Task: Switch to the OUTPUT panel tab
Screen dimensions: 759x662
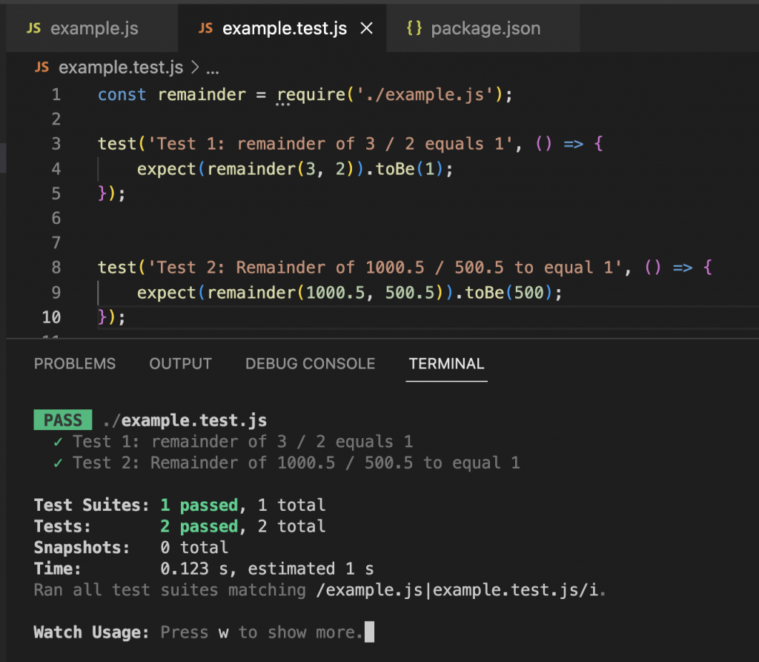Action: (x=180, y=364)
